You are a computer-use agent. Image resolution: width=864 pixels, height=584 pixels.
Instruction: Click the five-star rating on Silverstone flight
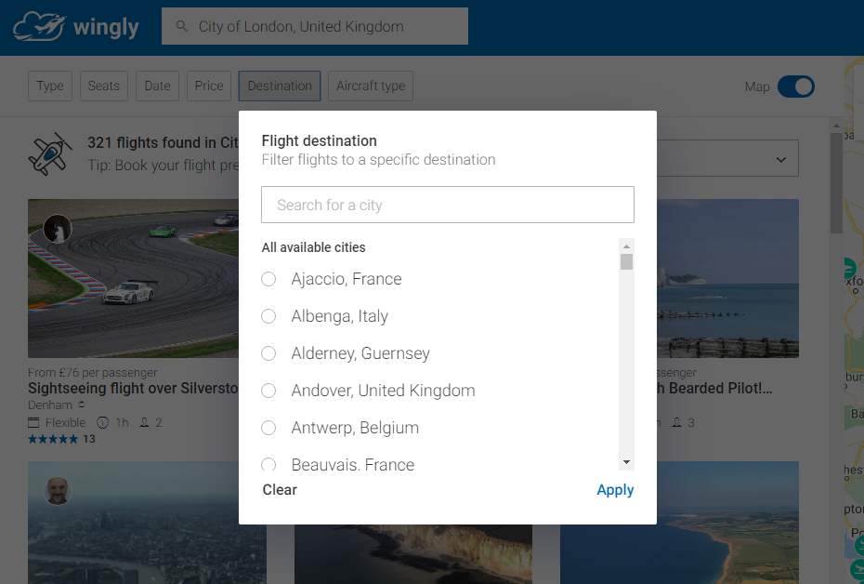(53, 439)
